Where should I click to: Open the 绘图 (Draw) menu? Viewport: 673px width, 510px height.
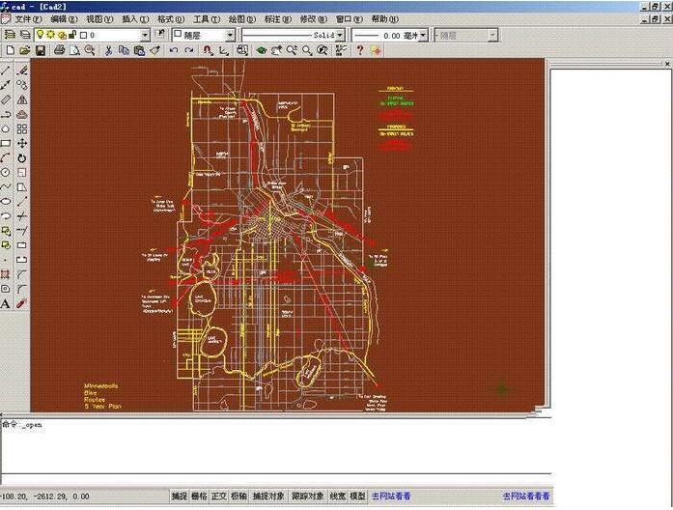[241, 19]
